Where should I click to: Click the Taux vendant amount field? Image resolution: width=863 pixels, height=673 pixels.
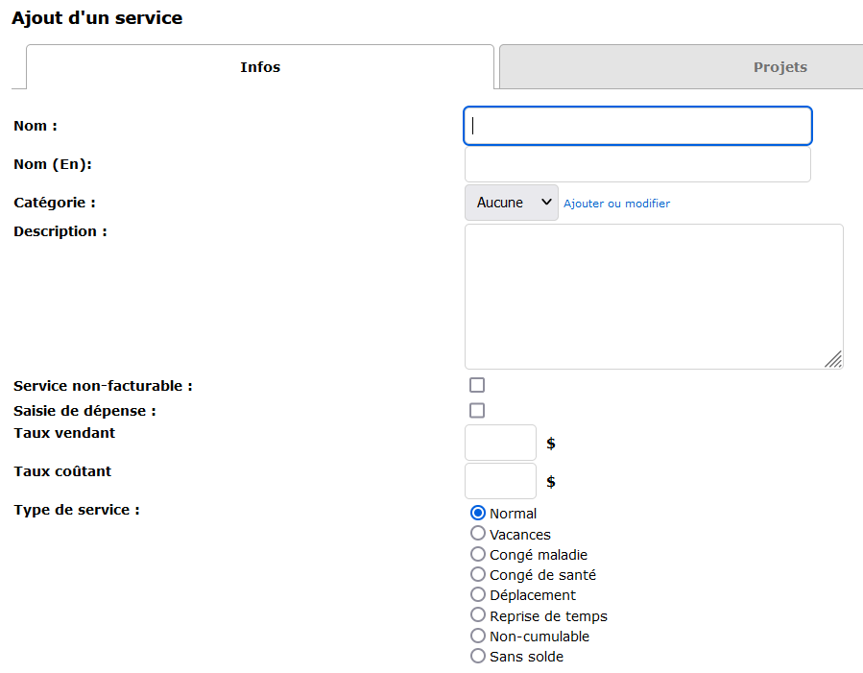(x=500, y=443)
